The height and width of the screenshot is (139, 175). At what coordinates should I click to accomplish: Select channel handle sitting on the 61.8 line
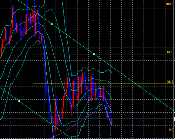tap(94, 54)
